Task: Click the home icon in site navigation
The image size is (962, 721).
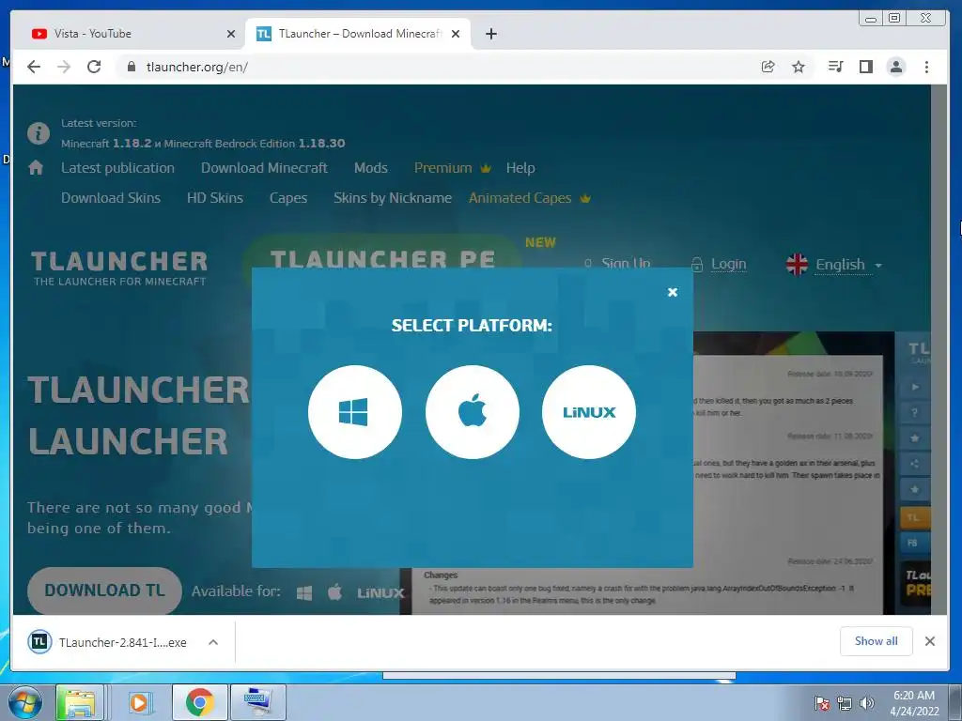Action: 36,167
